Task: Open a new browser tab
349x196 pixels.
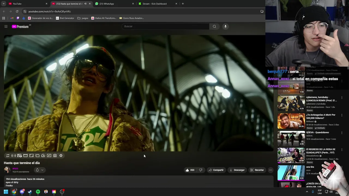Action: 183,4
